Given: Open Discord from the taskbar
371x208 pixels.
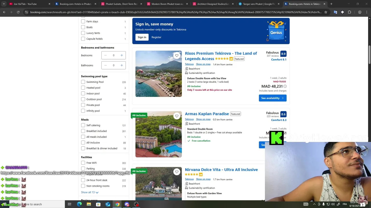Looking at the screenshot, I should tap(127, 204).
